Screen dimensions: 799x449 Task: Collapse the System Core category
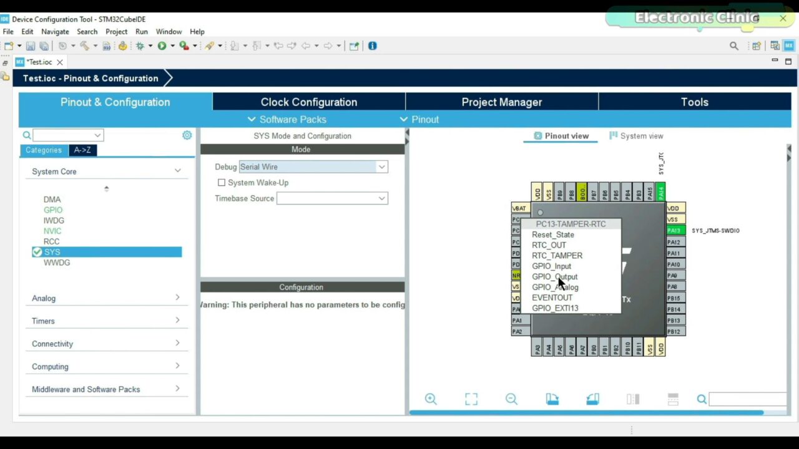point(177,171)
